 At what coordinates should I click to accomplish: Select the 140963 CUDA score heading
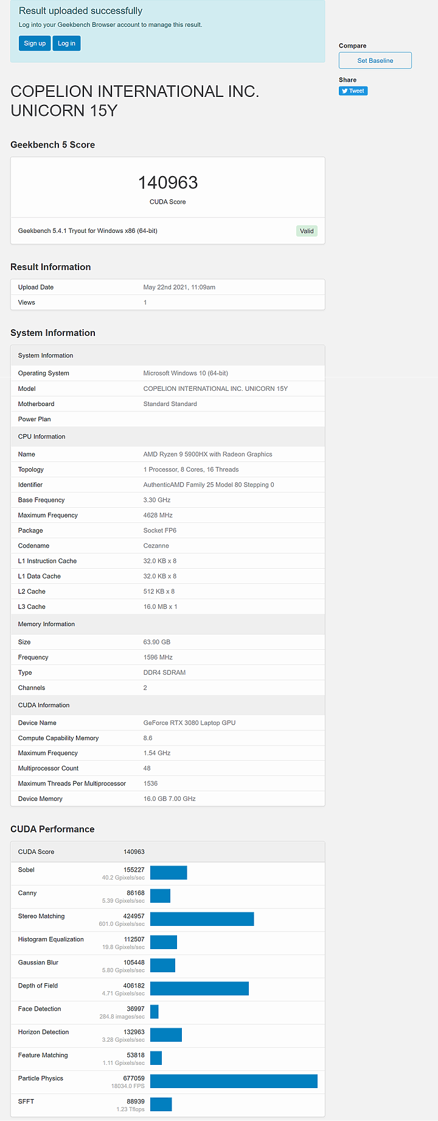168,182
